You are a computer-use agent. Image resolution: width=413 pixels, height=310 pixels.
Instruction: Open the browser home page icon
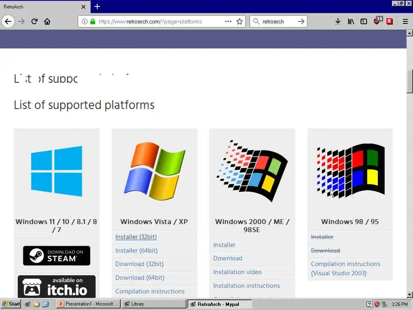click(x=47, y=21)
